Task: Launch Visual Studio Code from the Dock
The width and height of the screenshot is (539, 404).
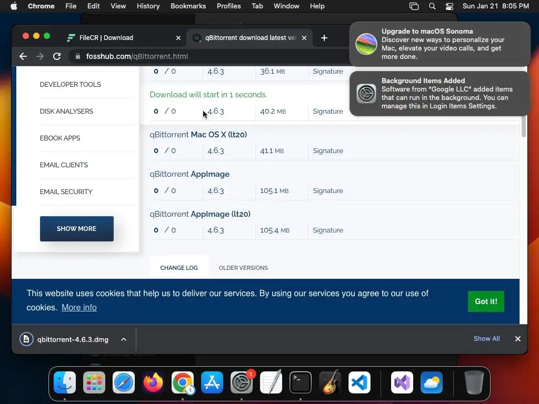Action: coord(360,382)
